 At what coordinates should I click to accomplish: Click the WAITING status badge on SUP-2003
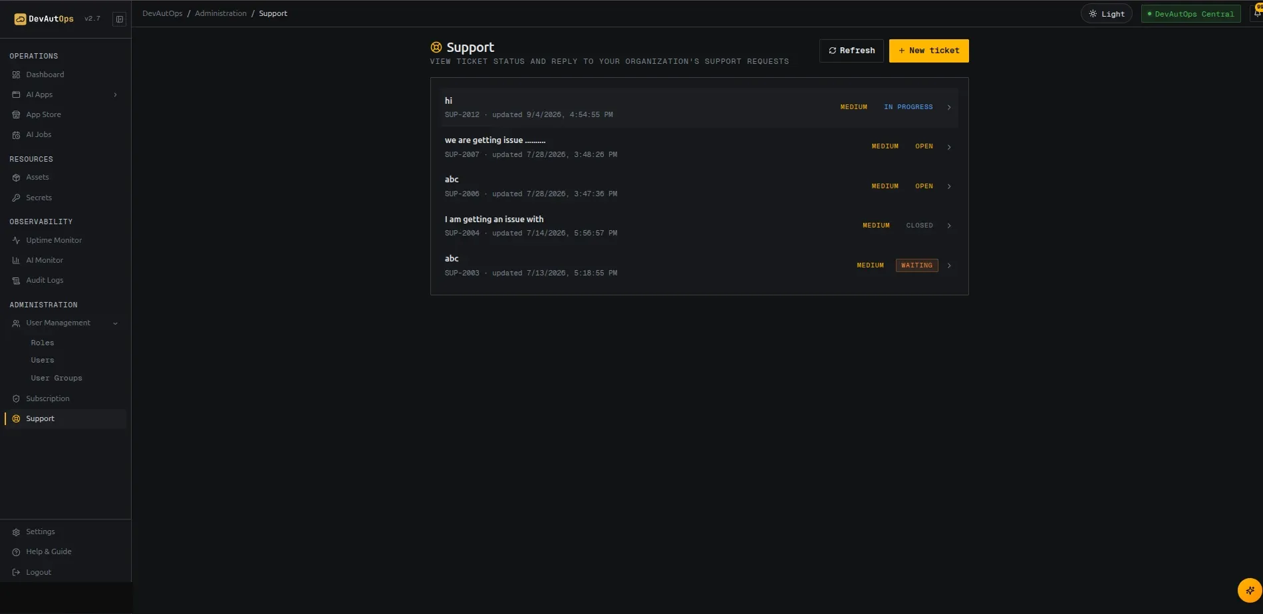point(916,265)
